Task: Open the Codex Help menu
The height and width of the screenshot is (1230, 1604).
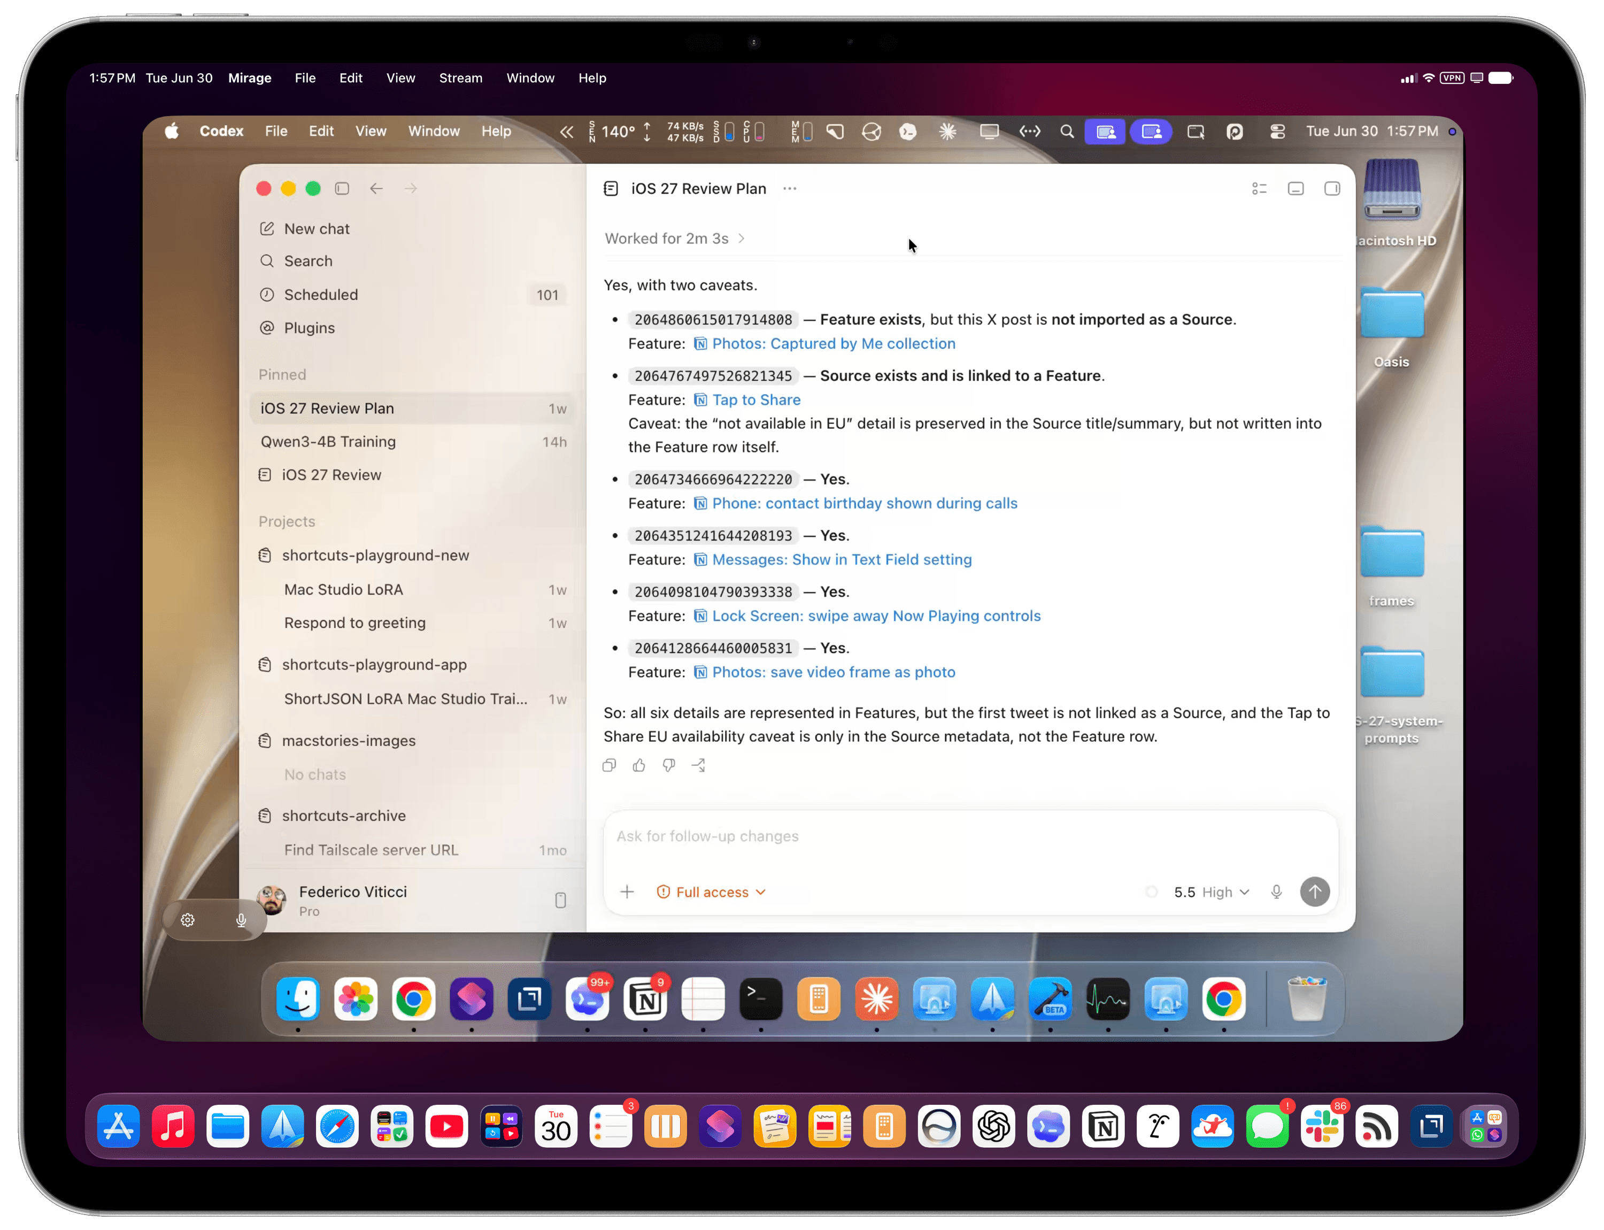Action: tap(496, 131)
